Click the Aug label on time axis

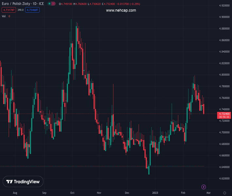(x=15, y=193)
